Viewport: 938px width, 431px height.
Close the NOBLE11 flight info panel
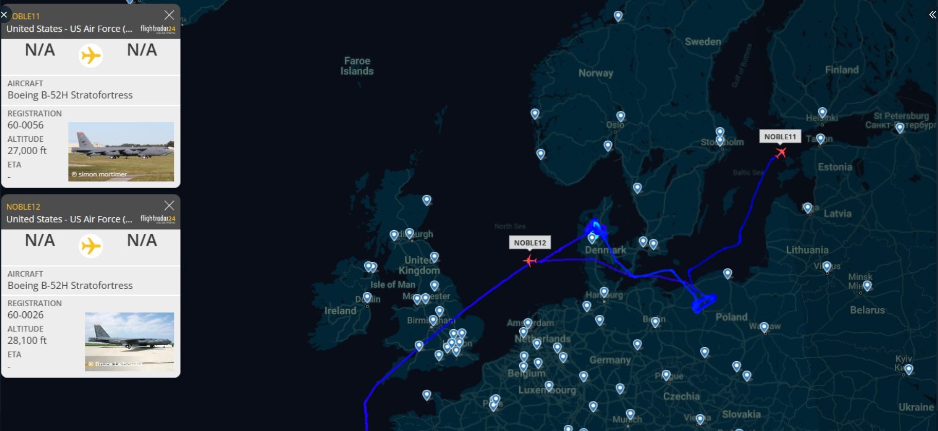coord(169,15)
